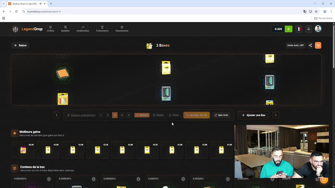Click the LegendDrop logo
This screenshot has width=335, height=188.
pos(27,29)
